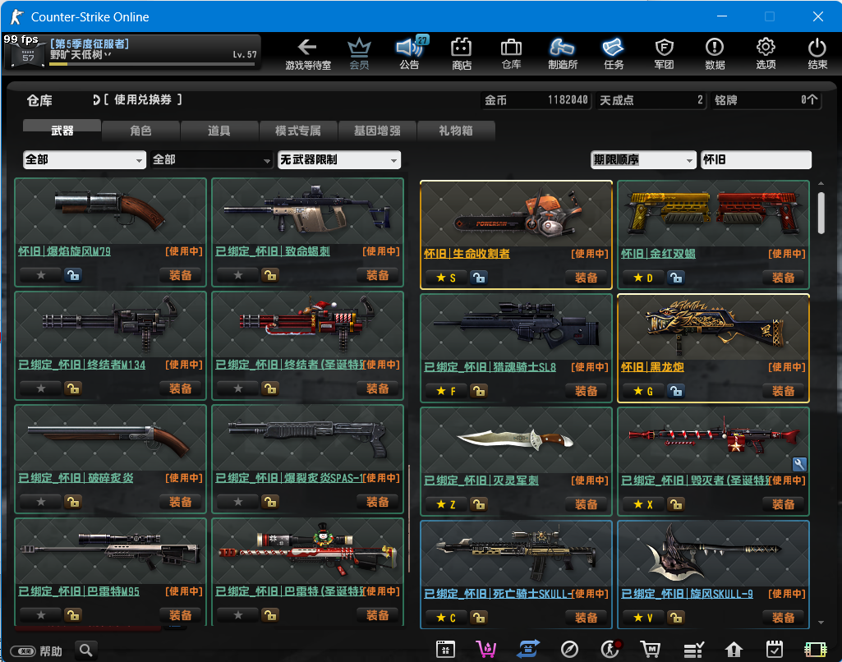Select the 巴雷特M95 sniper rifle thumbnail
Viewport: 842px width, 662px height.
(110, 551)
